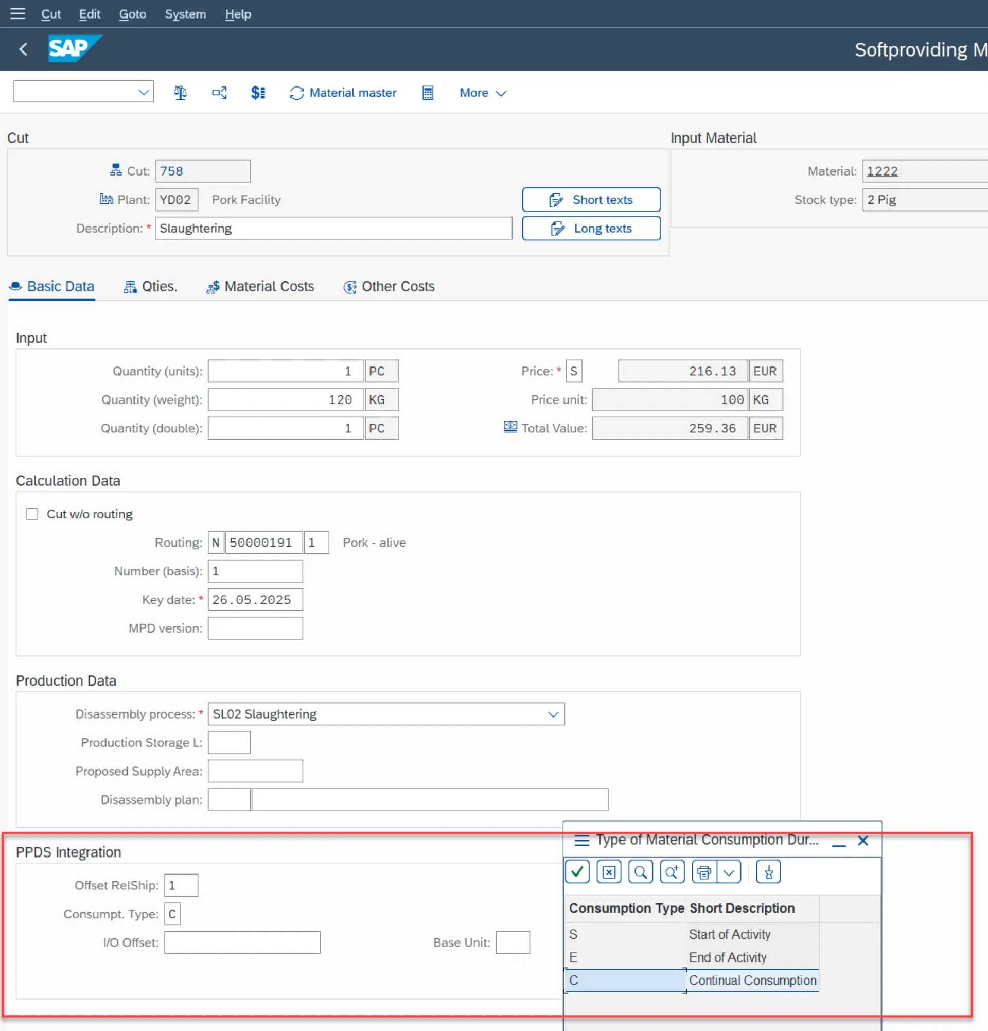
Task: Click the Offset RelShip field
Action: pyautogui.click(x=181, y=885)
